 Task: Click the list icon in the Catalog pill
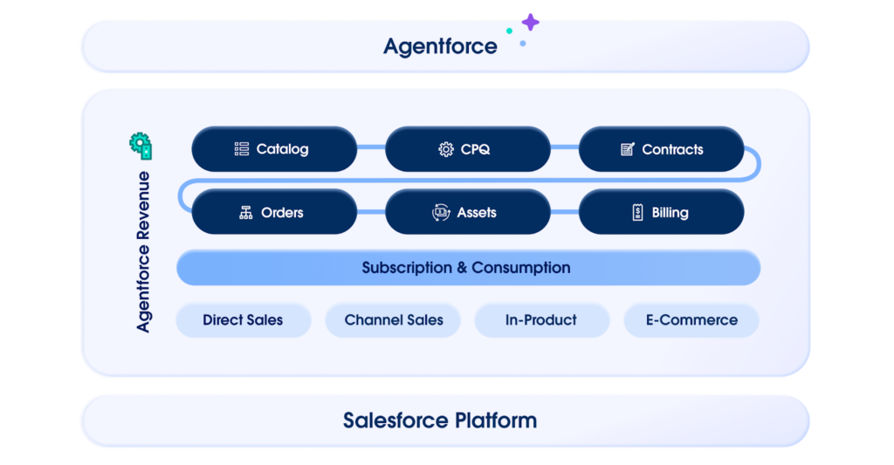[242, 149]
